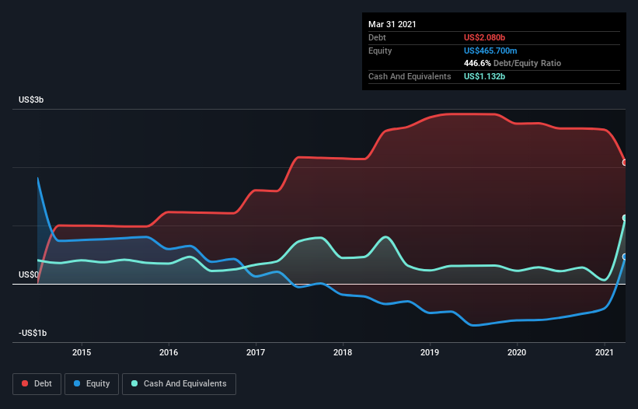Toggle Cash And Equivalents legend button
Viewport: 638px width, 409px height.
point(179,384)
